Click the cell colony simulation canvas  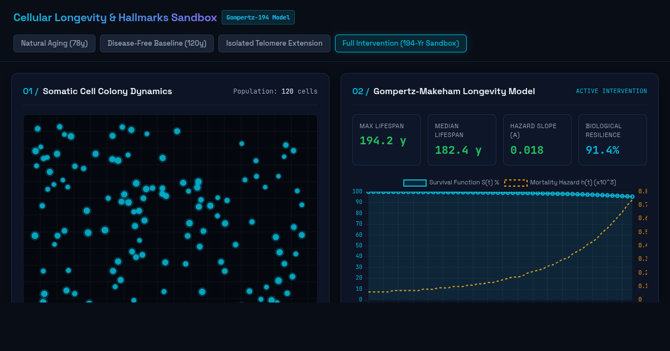pyautogui.click(x=170, y=208)
